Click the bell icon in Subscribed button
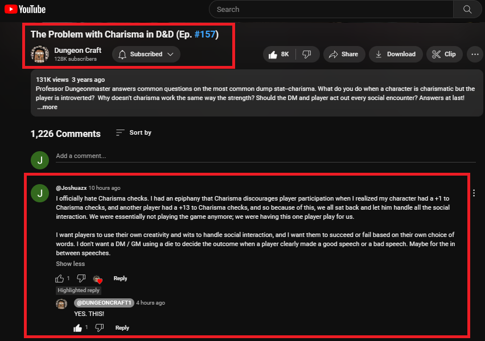The width and height of the screenshot is (485, 341). (x=122, y=55)
